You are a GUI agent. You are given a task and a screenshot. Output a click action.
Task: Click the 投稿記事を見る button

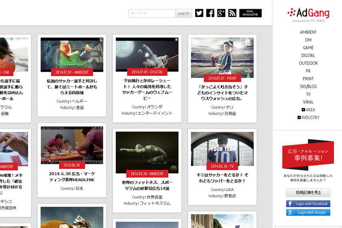(x=308, y=193)
